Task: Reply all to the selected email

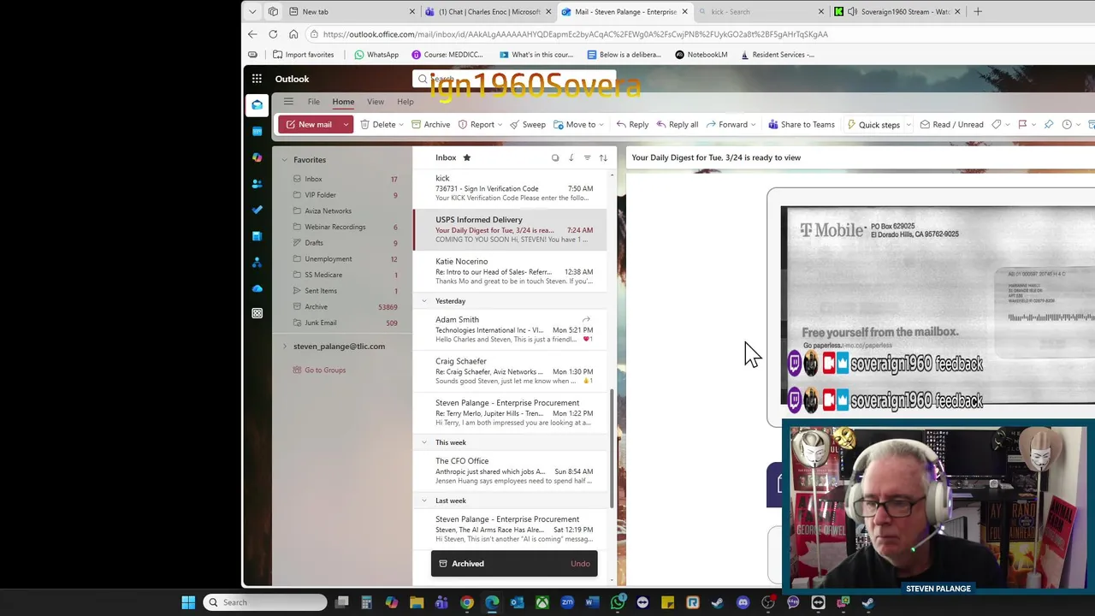Action: coord(678,124)
